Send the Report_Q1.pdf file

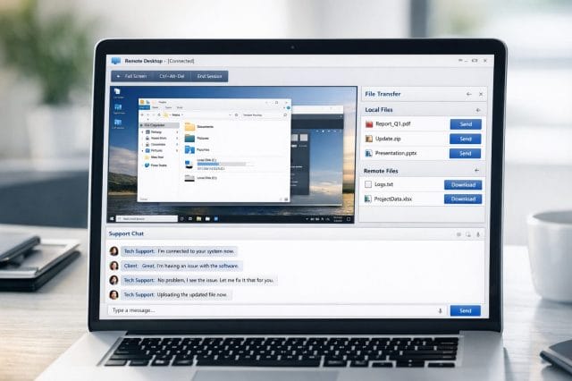point(466,124)
